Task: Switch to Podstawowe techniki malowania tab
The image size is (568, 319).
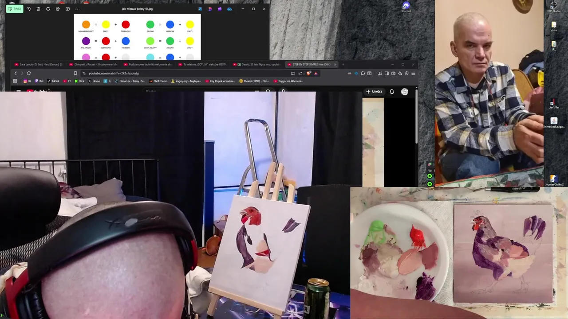Action: [148, 65]
